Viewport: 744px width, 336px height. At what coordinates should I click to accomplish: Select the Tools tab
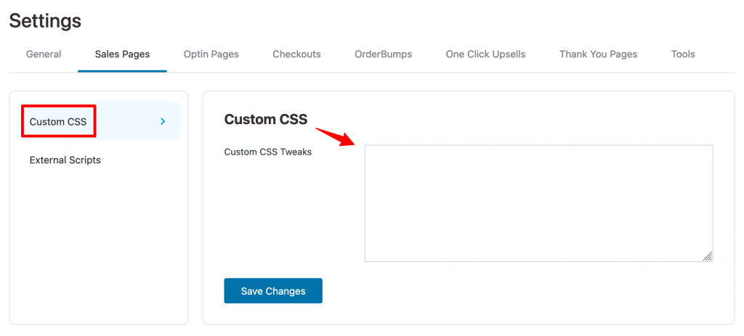click(x=683, y=54)
